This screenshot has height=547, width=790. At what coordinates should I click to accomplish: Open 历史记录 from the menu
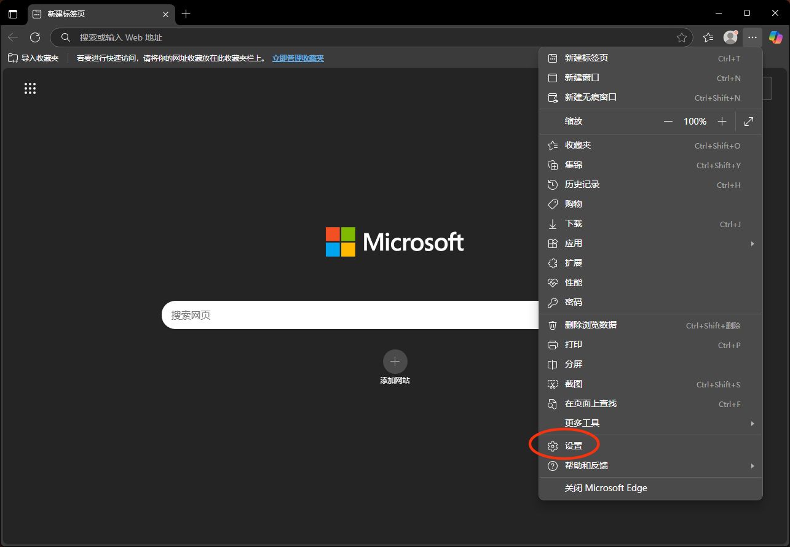point(650,185)
